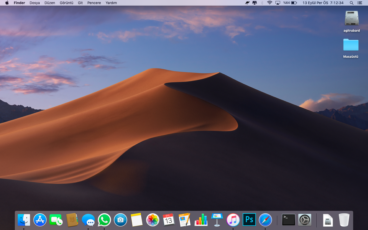This screenshot has height=230, width=368.
Task: Click the kangaroo icon in the menu bar
Action: click(247, 3)
